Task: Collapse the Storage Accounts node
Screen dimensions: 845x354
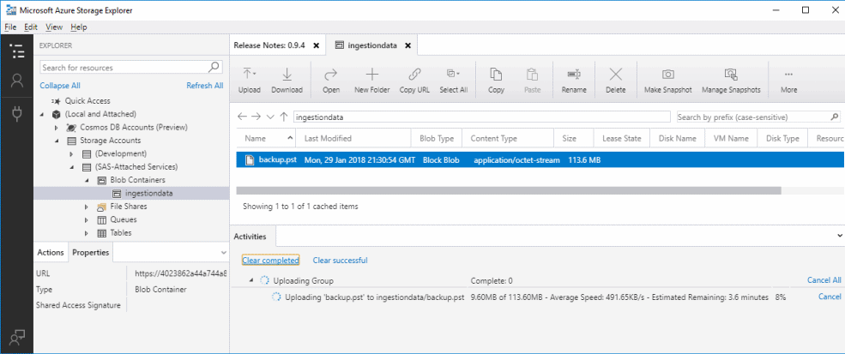Action: click(x=57, y=141)
